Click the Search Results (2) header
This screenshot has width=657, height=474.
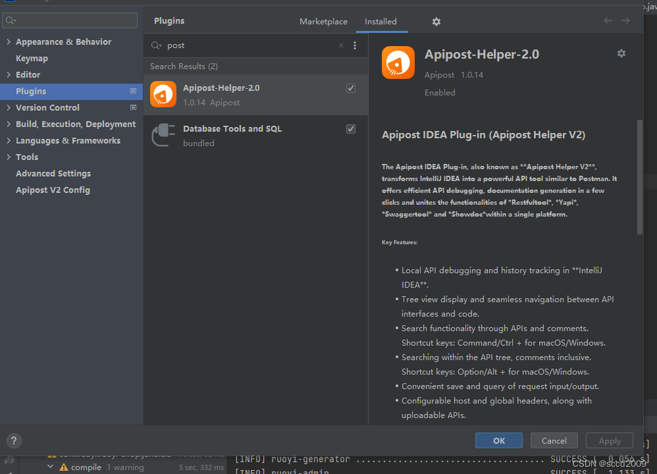coord(184,66)
